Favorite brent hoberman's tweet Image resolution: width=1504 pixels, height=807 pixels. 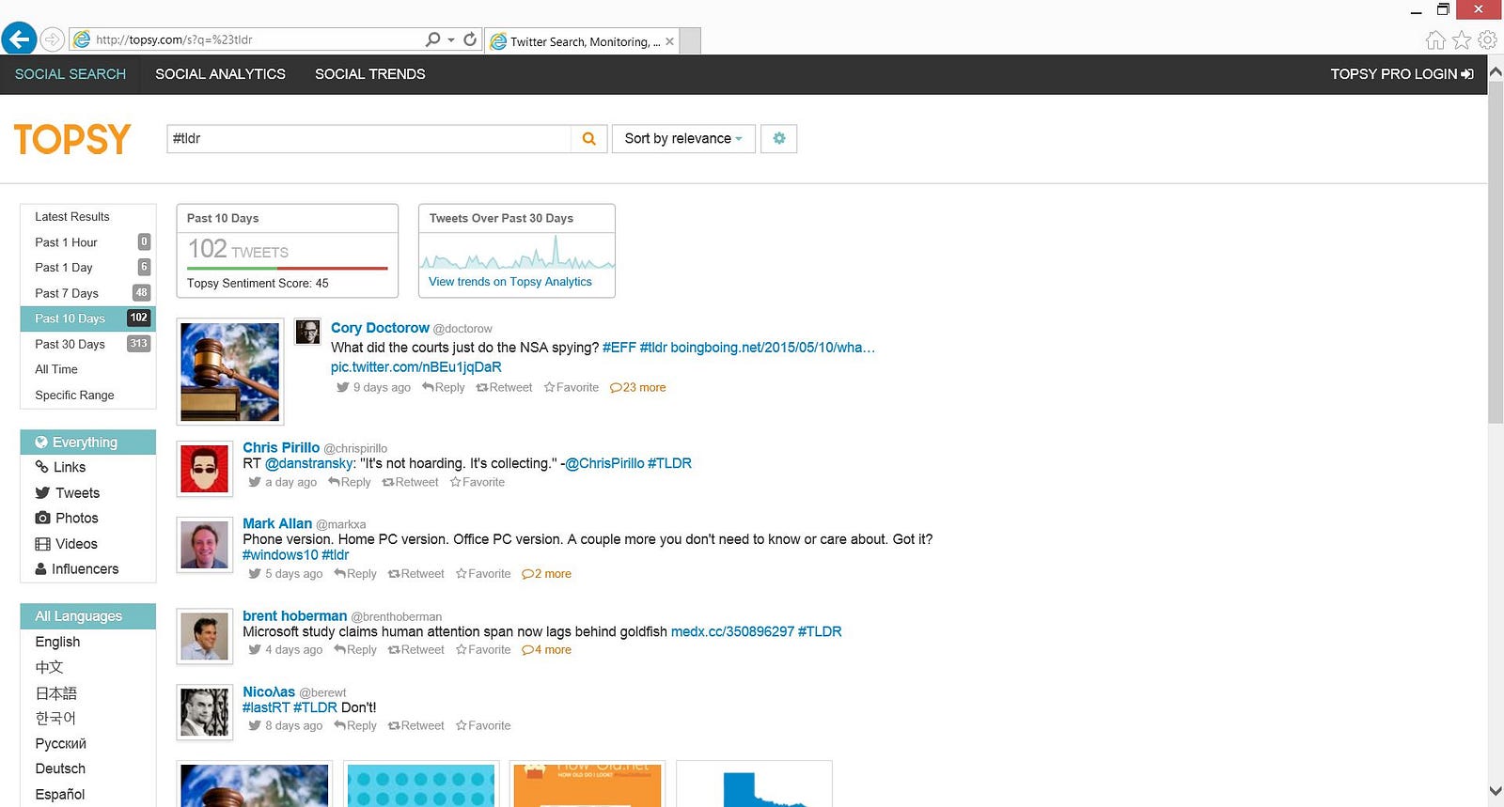[x=483, y=650]
